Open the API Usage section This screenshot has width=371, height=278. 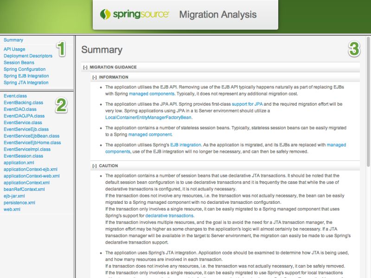[13, 49]
